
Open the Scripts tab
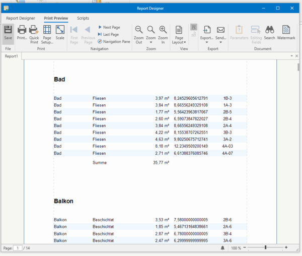(x=83, y=18)
